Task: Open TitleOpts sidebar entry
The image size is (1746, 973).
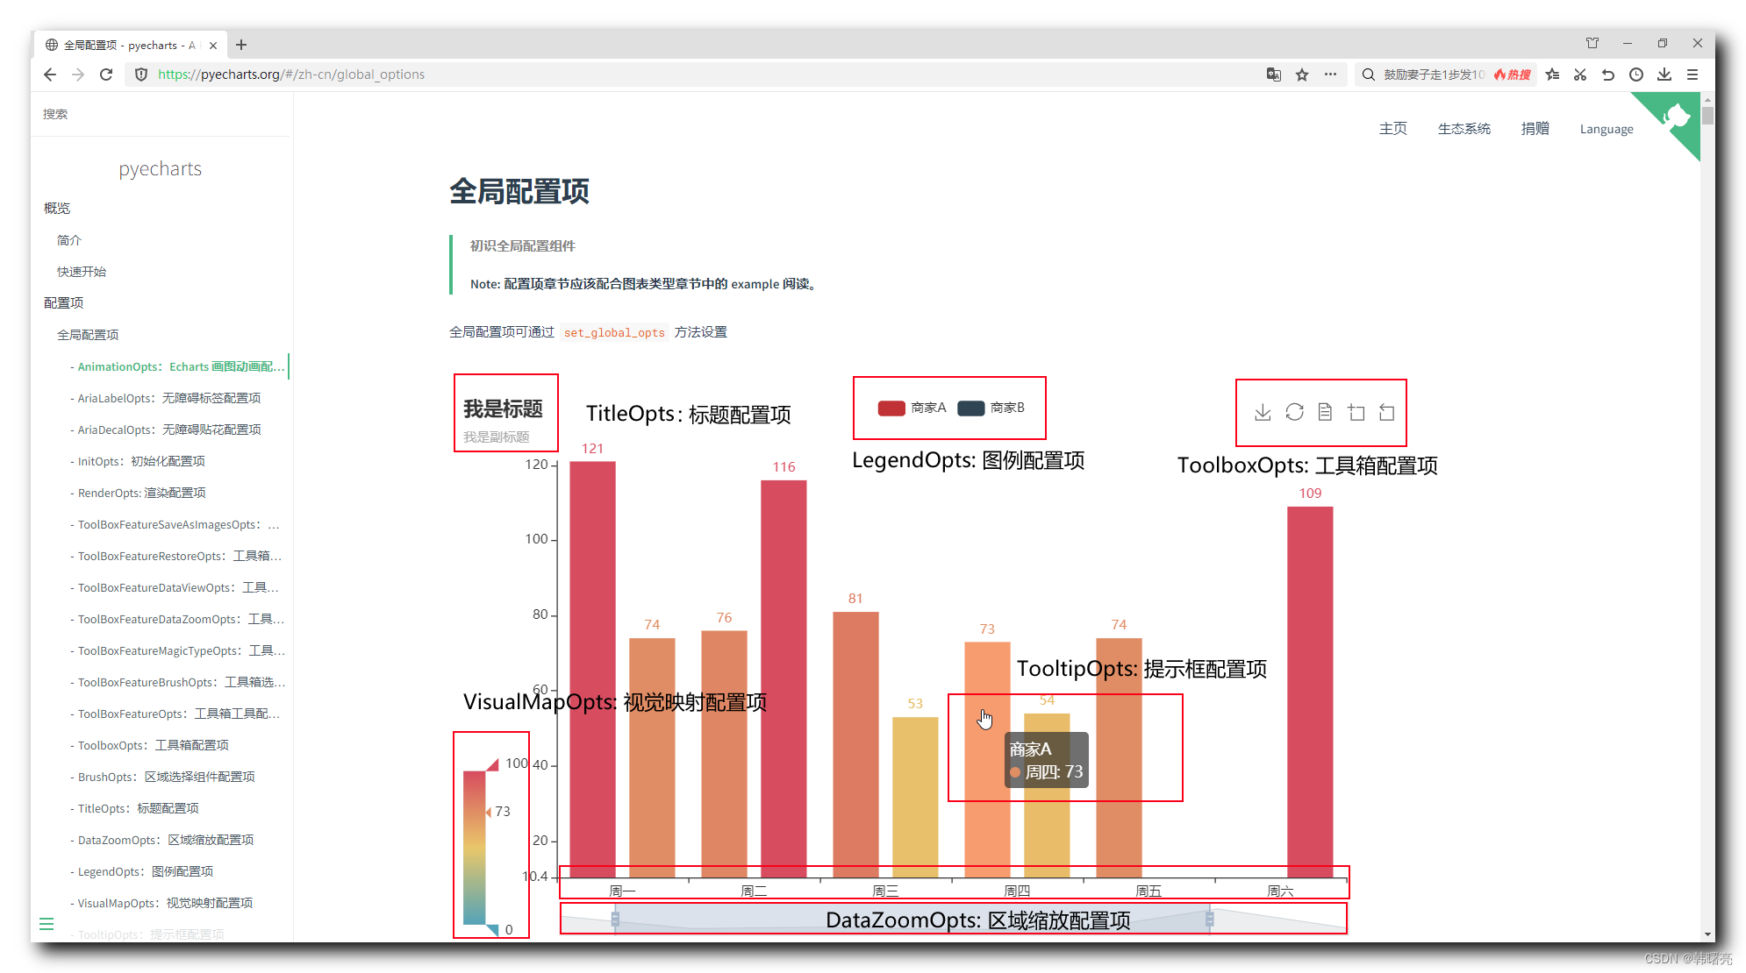Action: click(134, 808)
